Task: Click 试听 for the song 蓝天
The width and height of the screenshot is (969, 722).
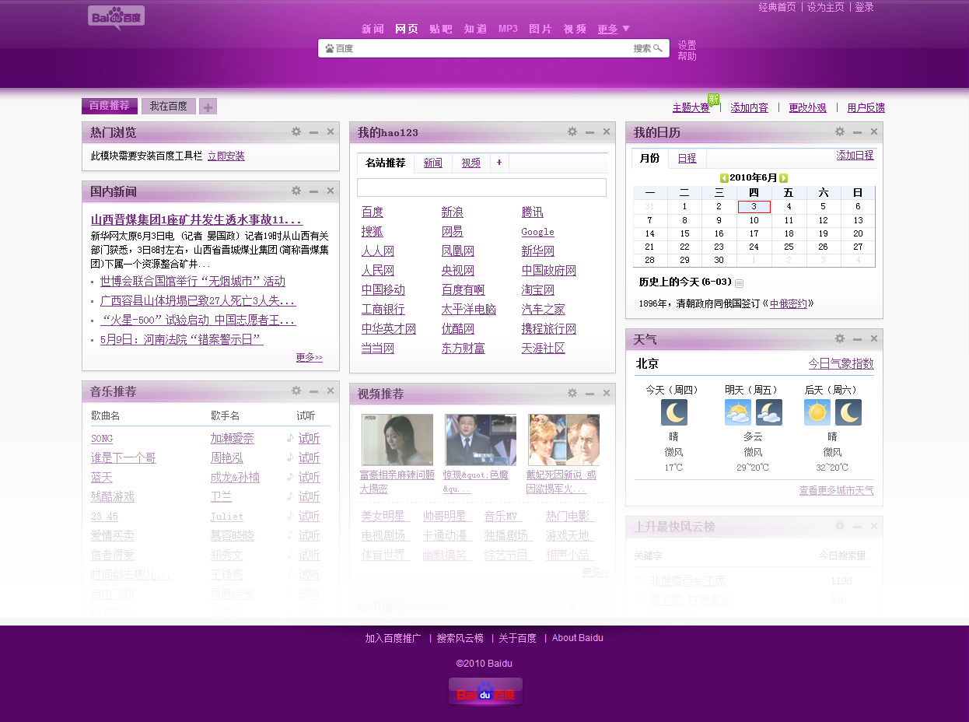Action: pyautogui.click(x=310, y=477)
